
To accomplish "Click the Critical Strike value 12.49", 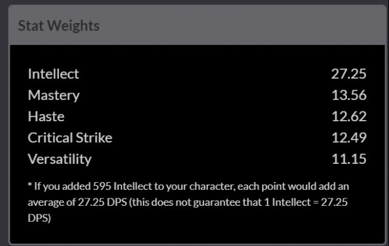I will tap(349, 138).
